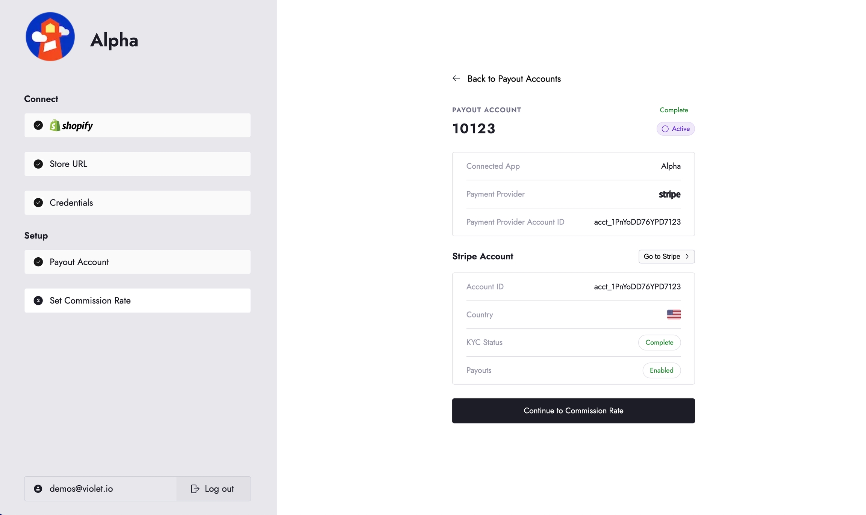Click the Payouts Enabled badge
Viewport: 866px width, 515px height.
point(662,370)
